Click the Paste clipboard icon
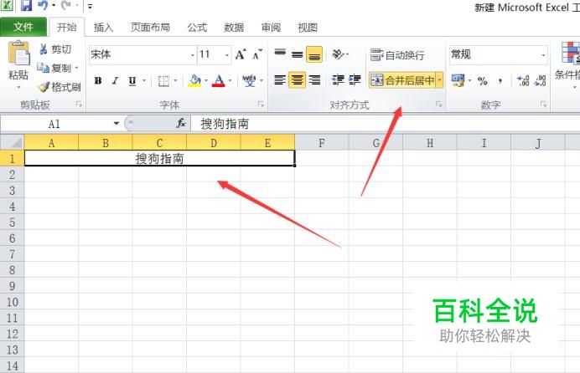The image size is (580, 373). click(18, 54)
